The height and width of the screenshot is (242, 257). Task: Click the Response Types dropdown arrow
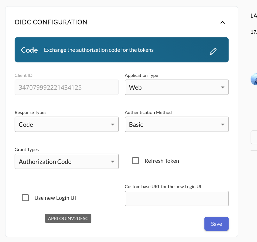(x=112, y=125)
